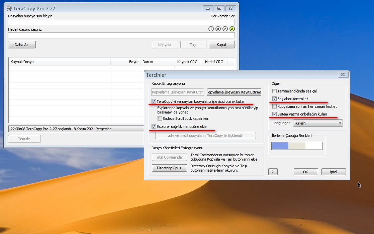
Task: Click the checkmark verify-after-copy icon
Action: tap(225, 29)
